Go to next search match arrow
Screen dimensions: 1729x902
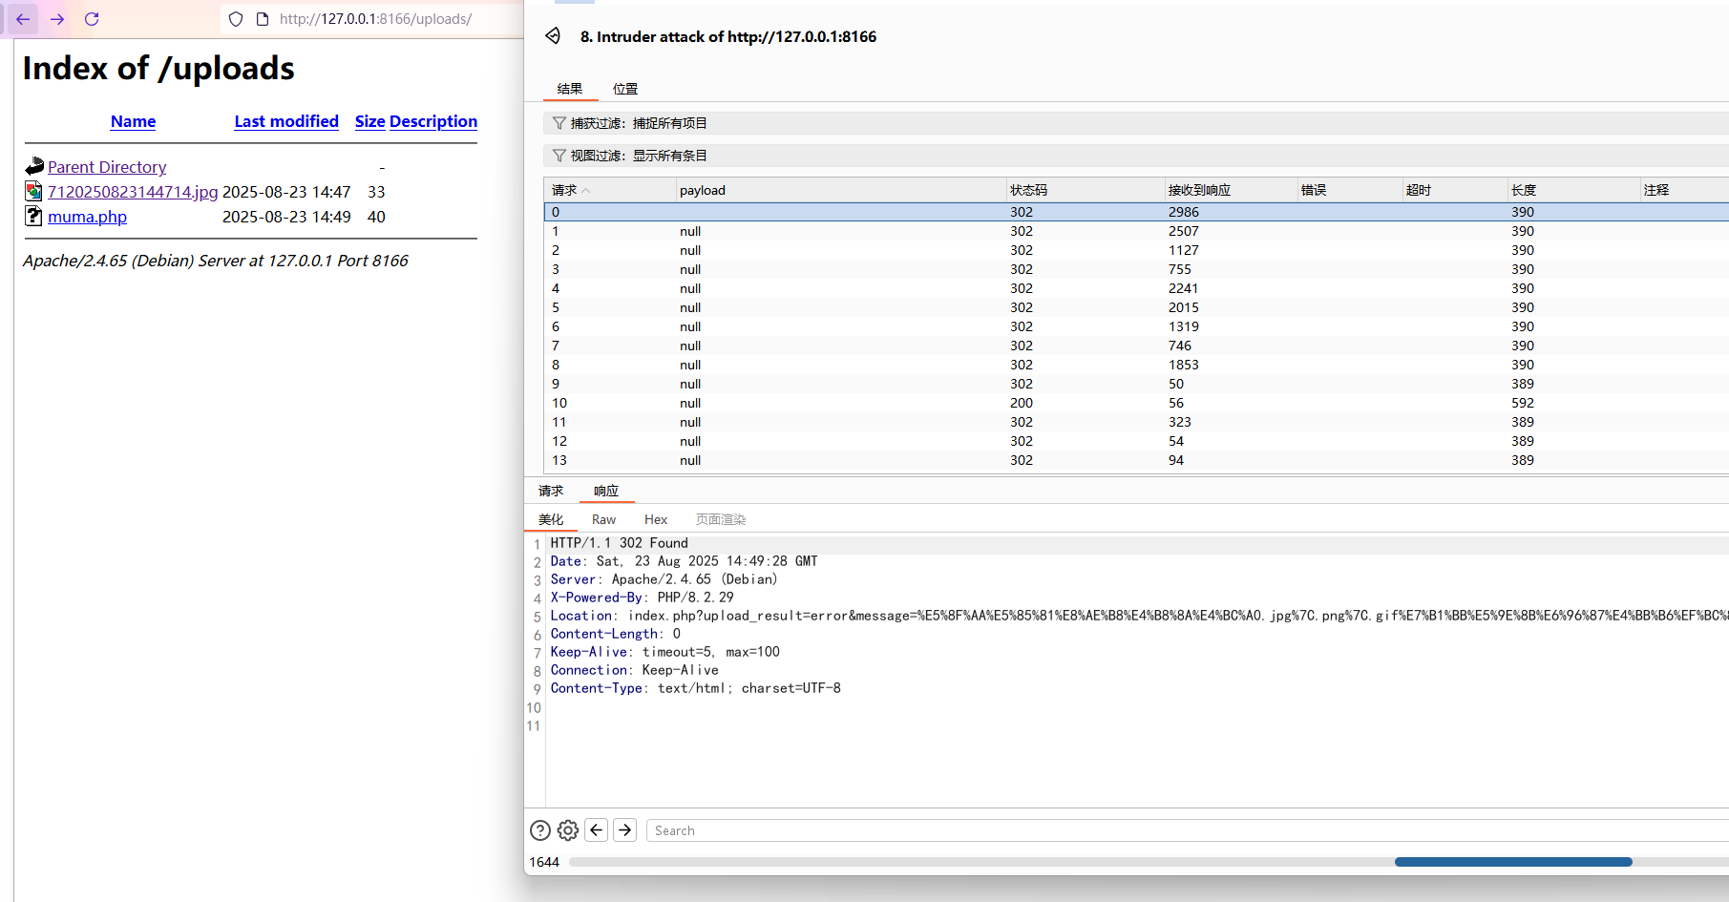[625, 830]
